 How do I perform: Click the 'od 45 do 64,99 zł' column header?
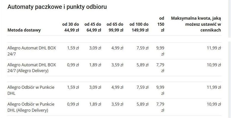click(93, 27)
